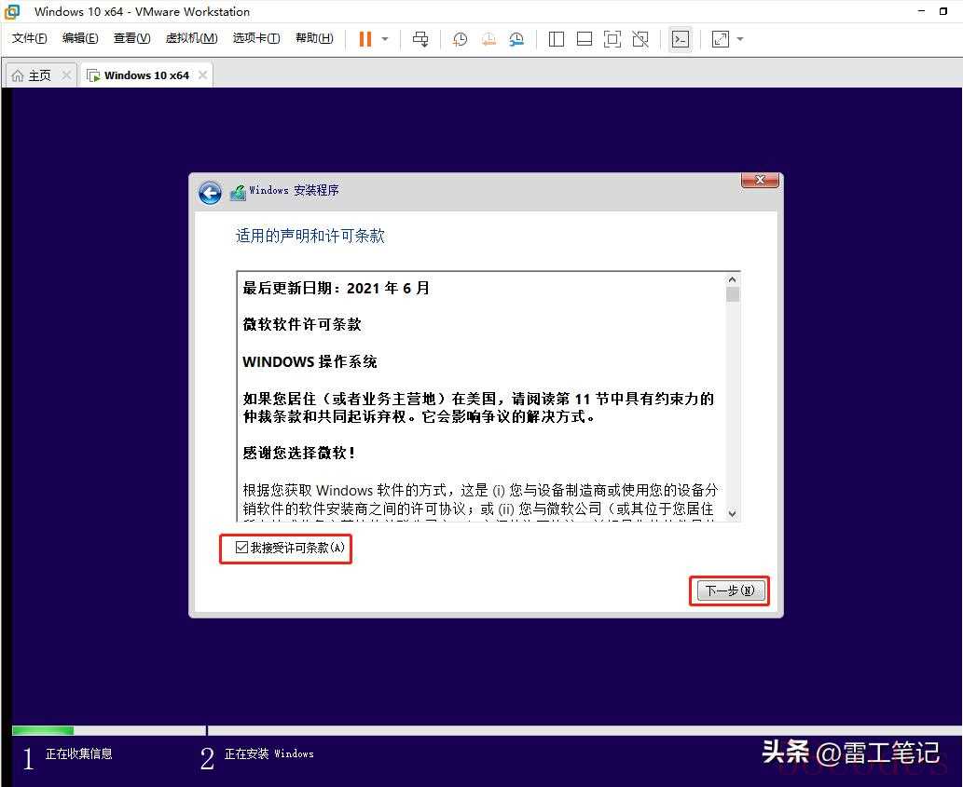Close the Windows 10 x64 tab
Image resolution: width=963 pixels, height=787 pixels.
pos(202,75)
